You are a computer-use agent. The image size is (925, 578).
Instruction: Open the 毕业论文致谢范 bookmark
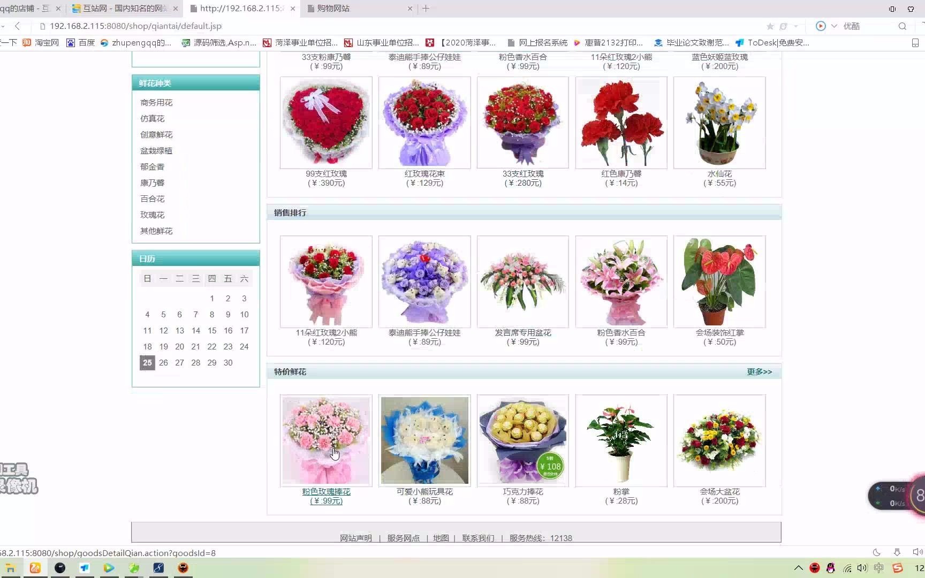pyautogui.click(x=692, y=43)
